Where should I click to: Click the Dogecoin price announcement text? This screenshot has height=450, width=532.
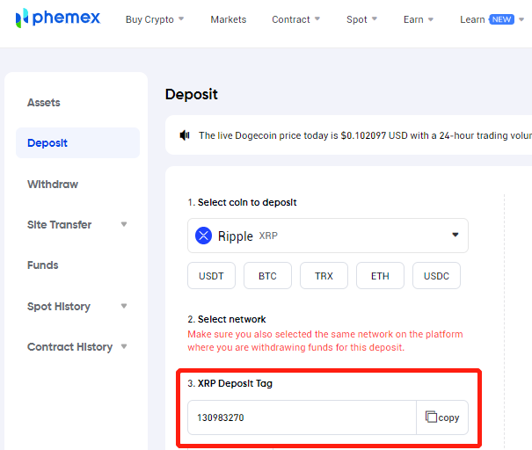(365, 135)
